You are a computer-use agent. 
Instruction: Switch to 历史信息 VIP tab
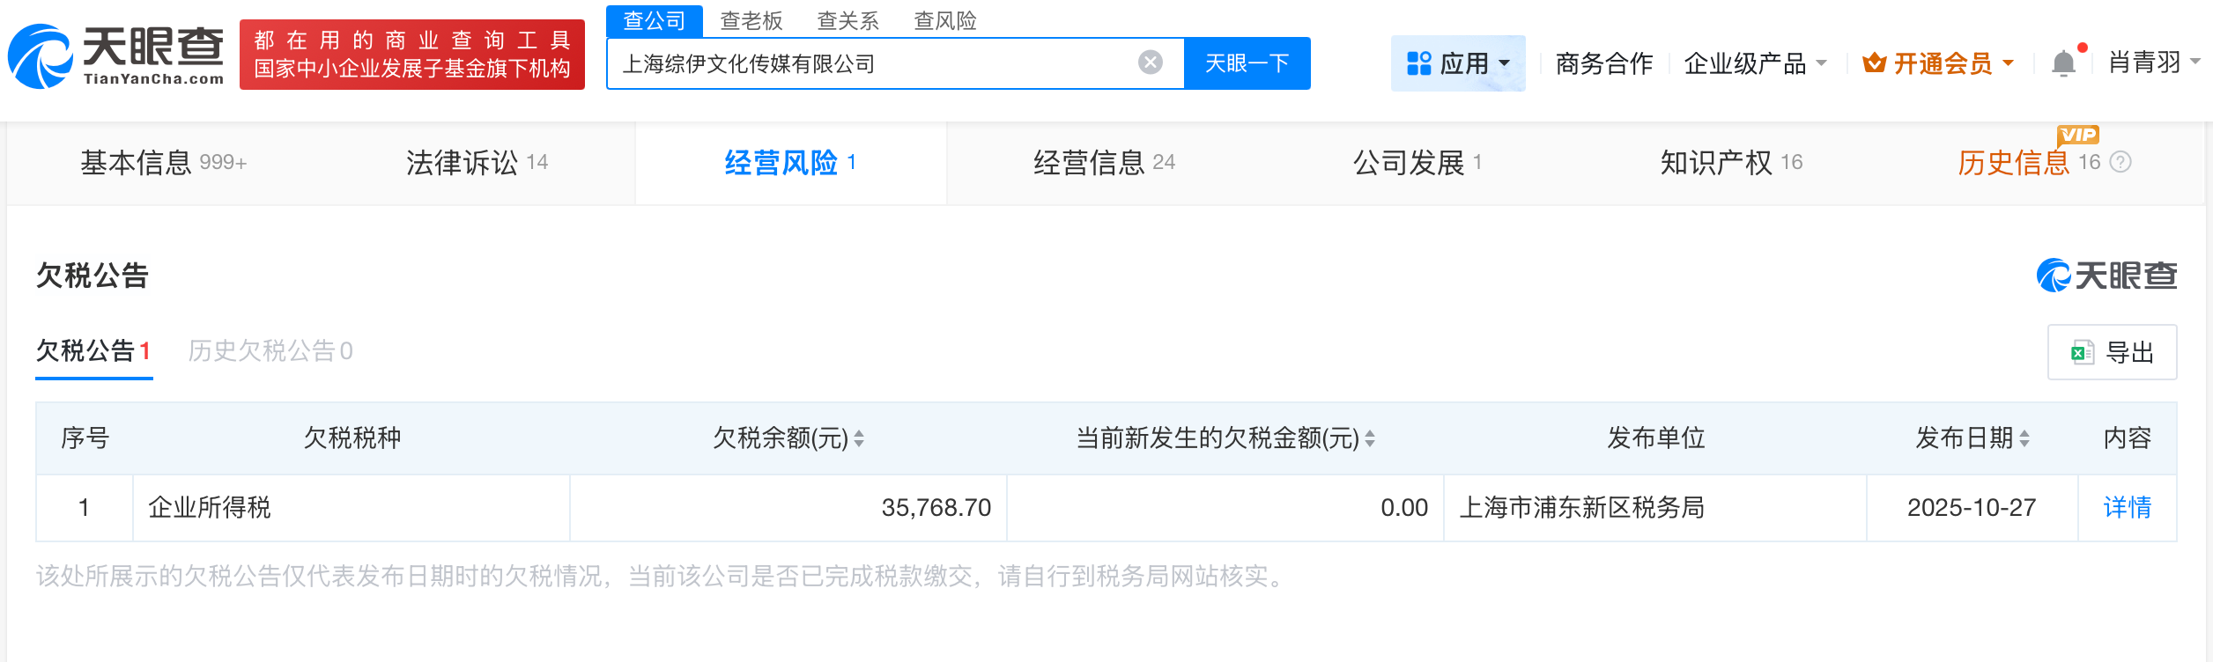[x=2029, y=163]
